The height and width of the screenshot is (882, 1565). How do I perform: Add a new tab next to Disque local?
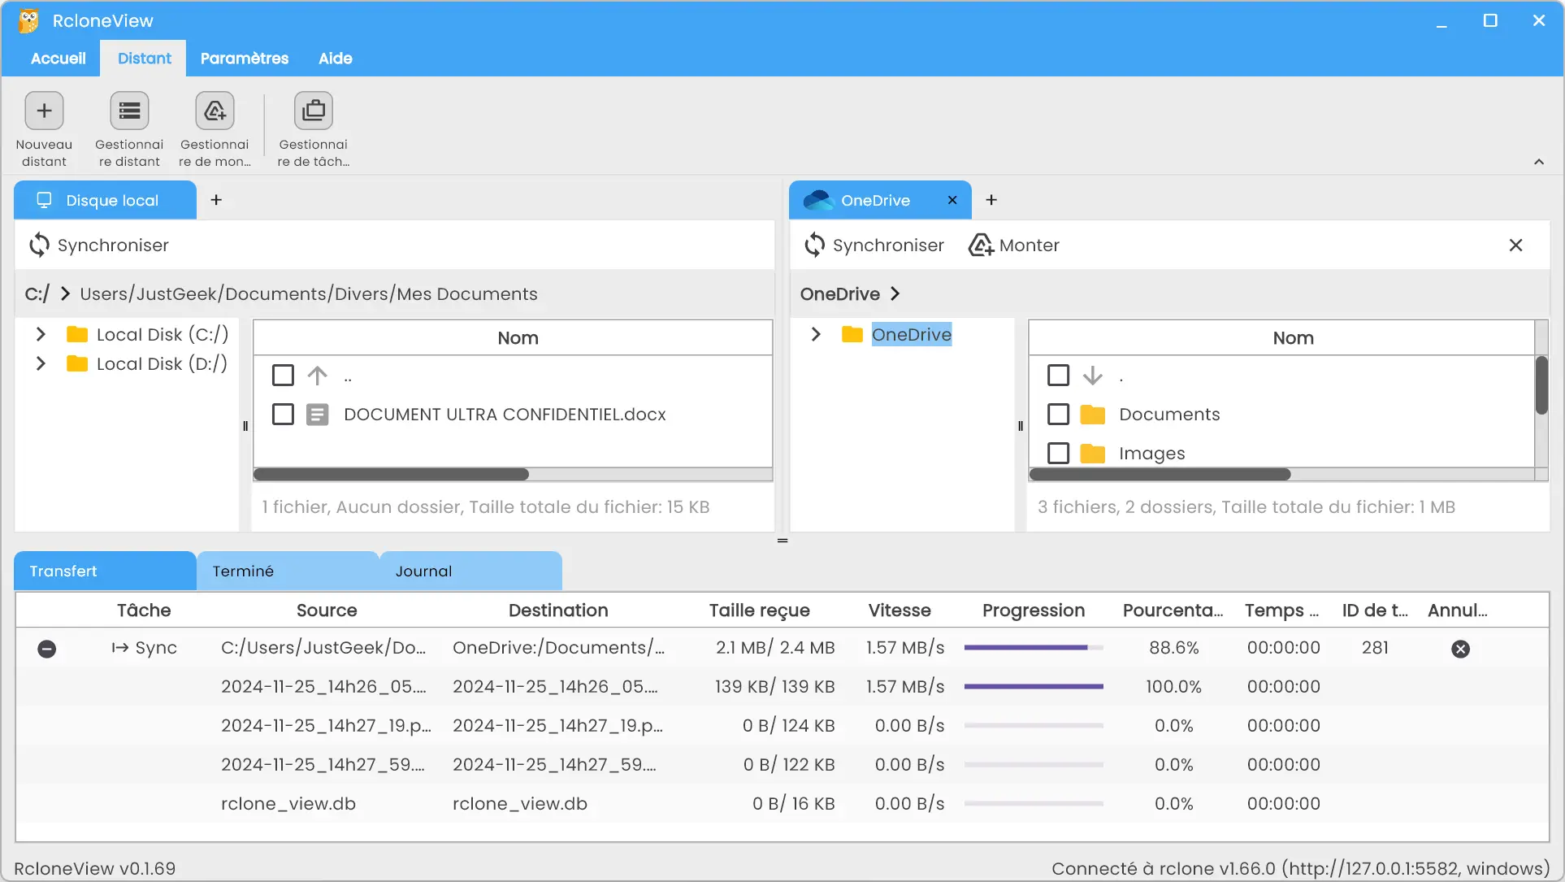(x=216, y=200)
